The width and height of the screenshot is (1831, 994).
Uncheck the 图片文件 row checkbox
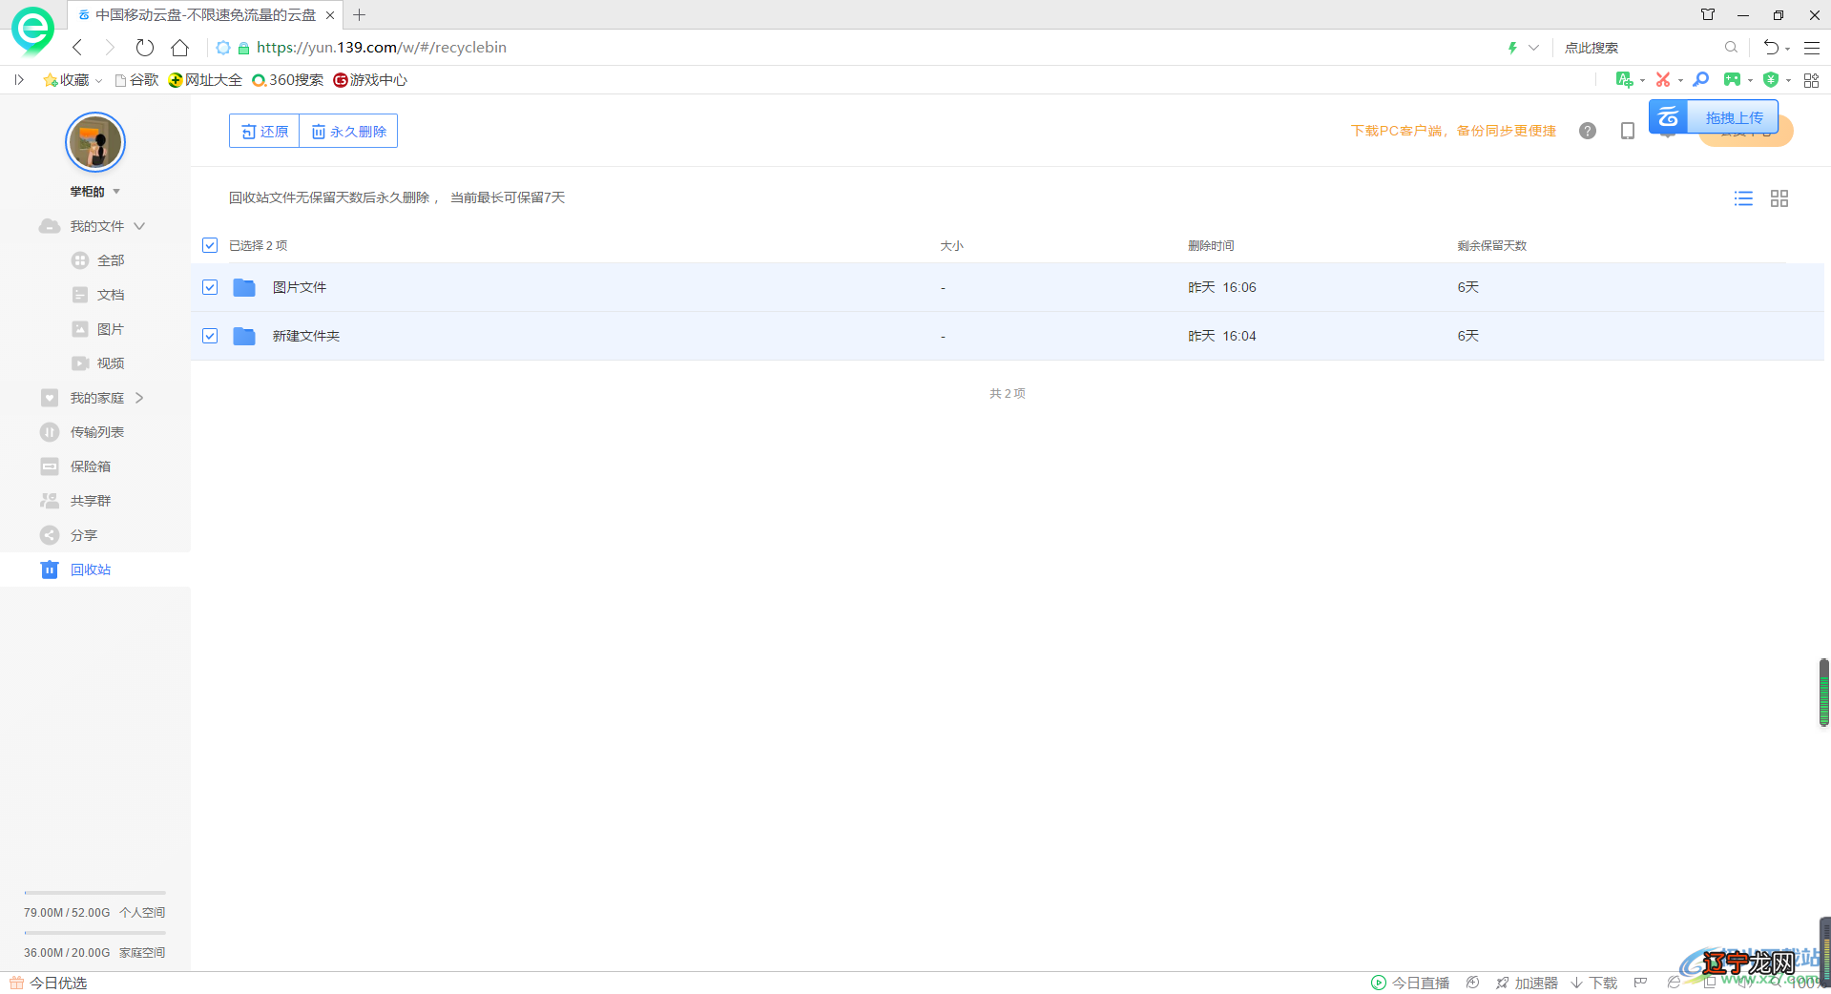[x=210, y=288]
